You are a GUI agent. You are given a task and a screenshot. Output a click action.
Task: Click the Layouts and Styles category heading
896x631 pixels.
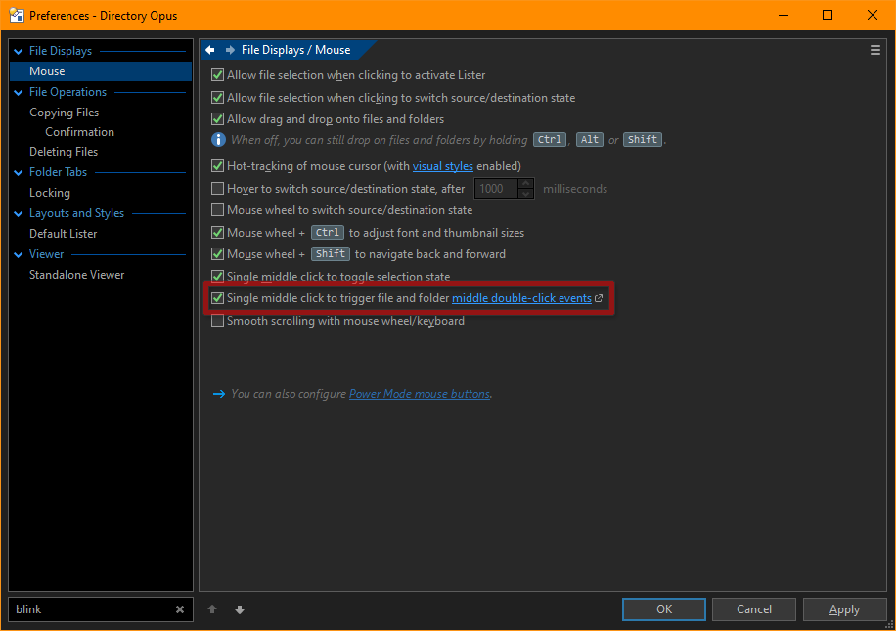point(76,213)
